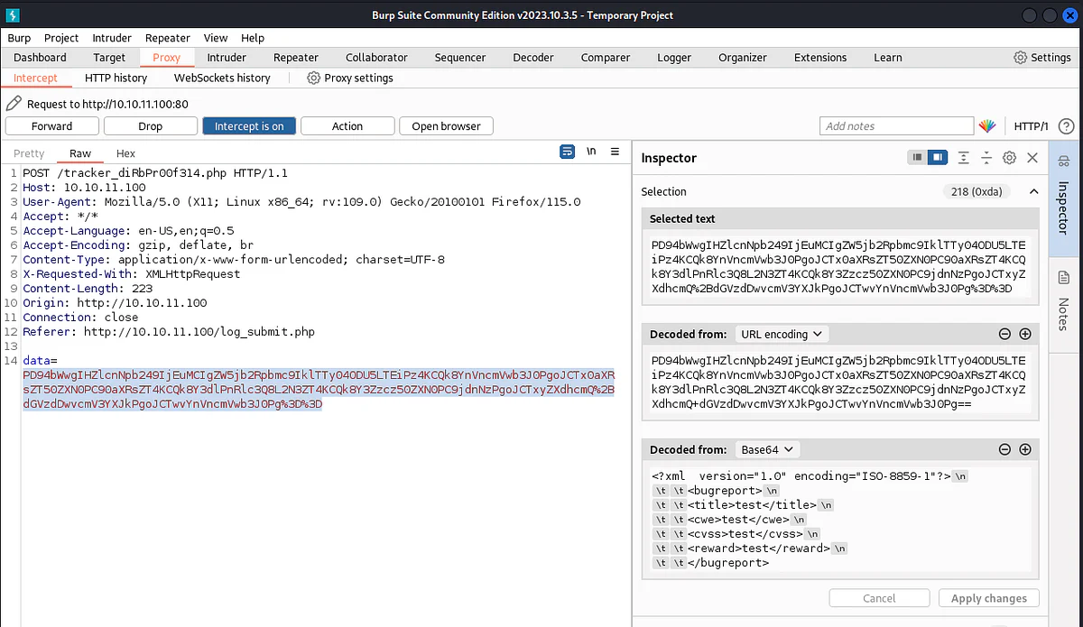Toggle show non-printable characters \n icon
This screenshot has height=627, width=1083.
(591, 152)
